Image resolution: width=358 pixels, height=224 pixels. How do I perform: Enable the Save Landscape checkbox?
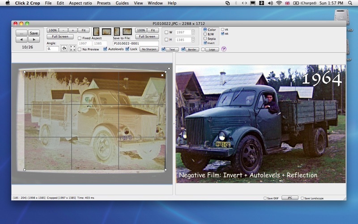302,198
